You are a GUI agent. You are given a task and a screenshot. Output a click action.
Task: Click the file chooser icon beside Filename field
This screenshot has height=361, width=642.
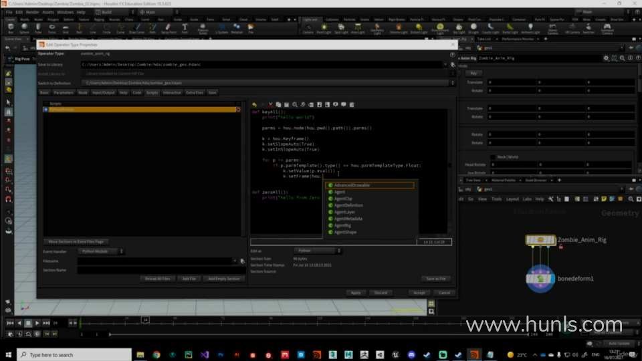(242, 261)
